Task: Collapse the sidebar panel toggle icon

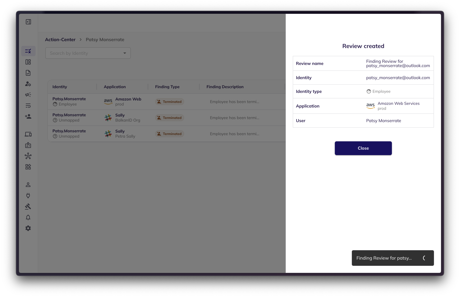Action: 28,22
